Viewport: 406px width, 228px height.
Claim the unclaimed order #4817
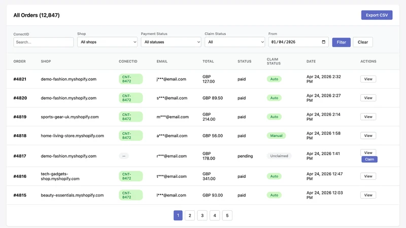369,159
